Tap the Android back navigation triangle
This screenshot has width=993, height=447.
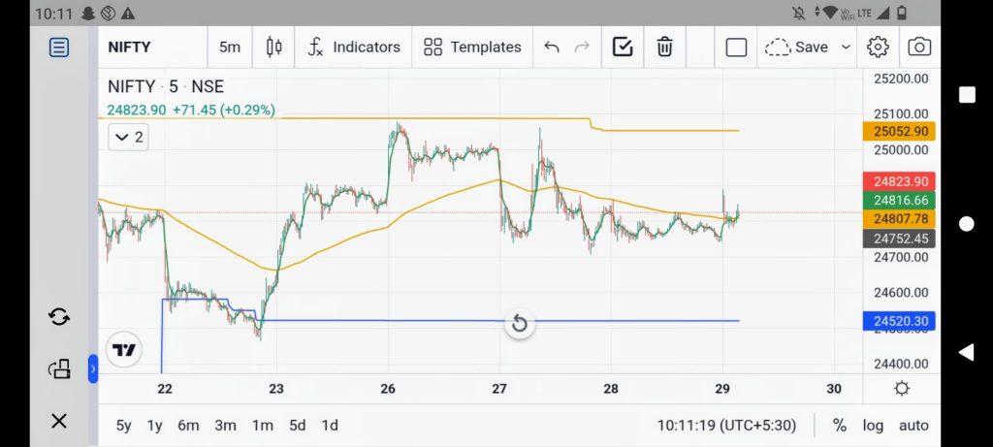966,353
